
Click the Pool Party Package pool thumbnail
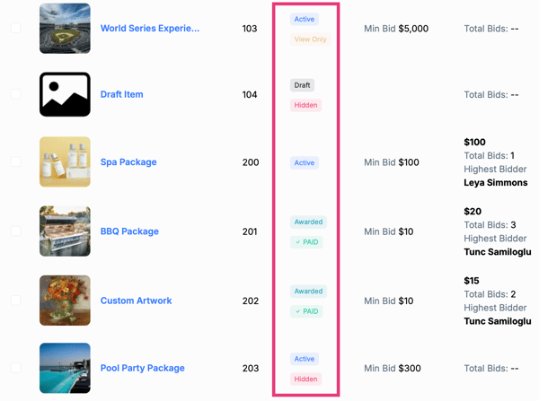click(x=65, y=368)
